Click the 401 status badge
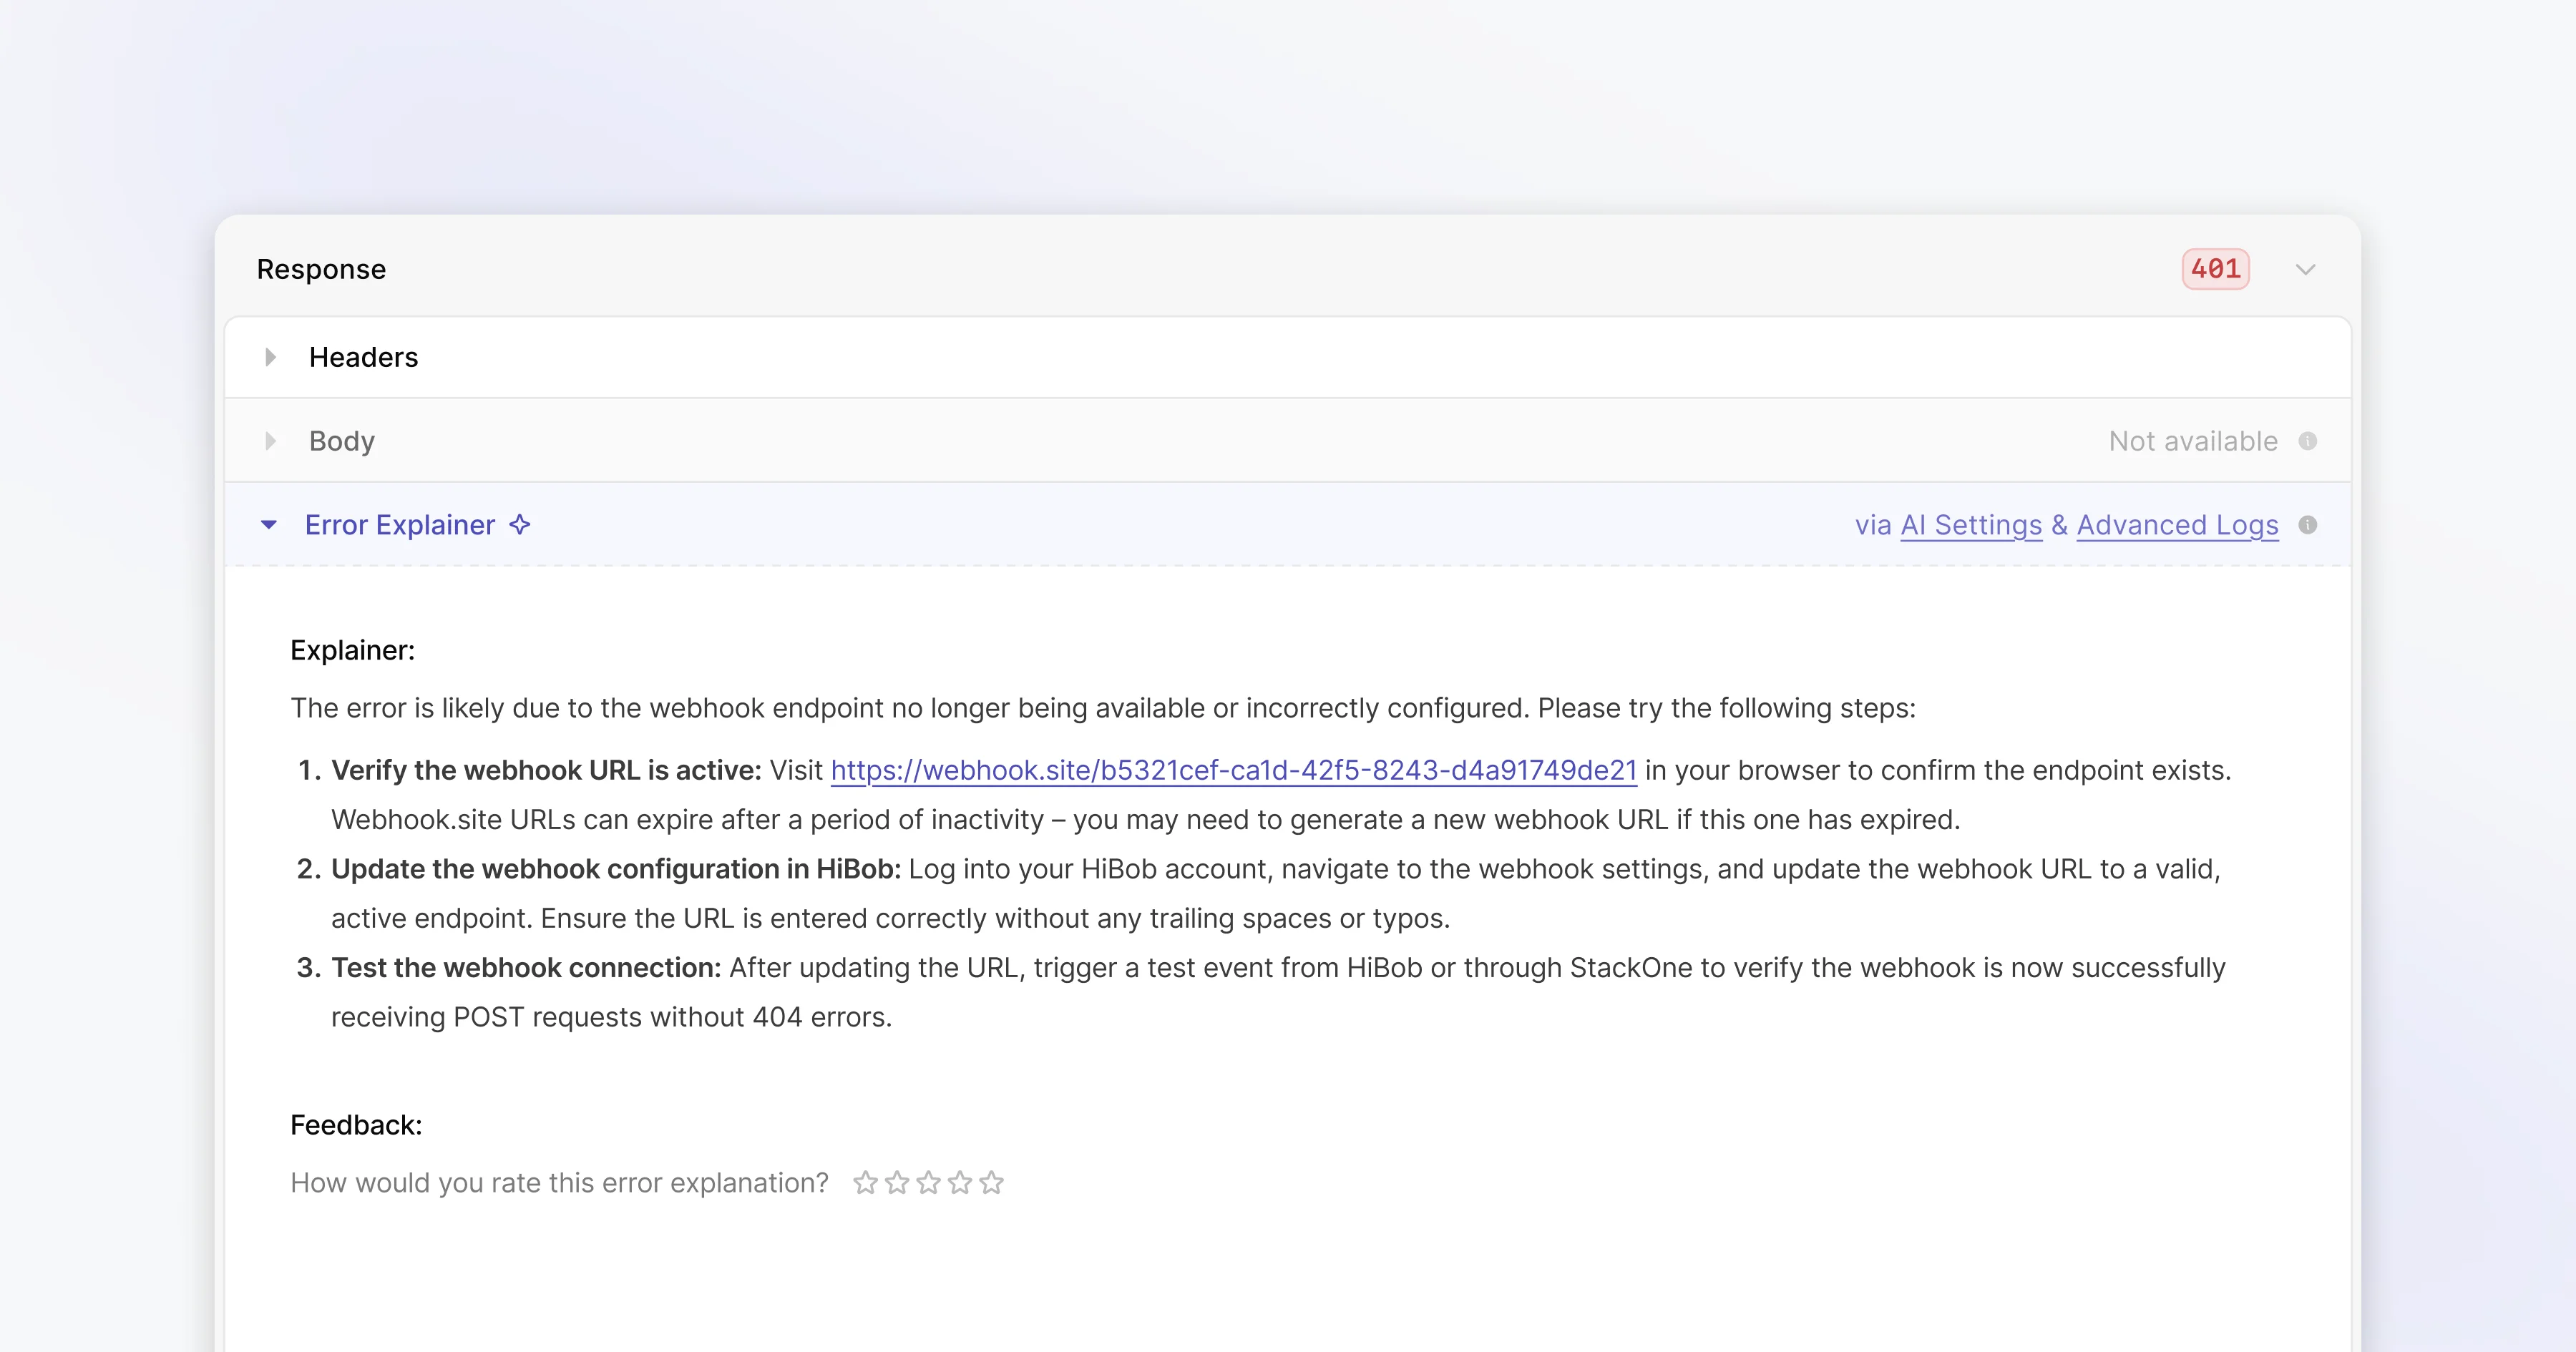The width and height of the screenshot is (2576, 1352). point(2215,269)
